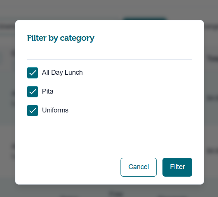This screenshot has height=197, width=218.
Task: Uncheck the All Day Lunch checkbox
Action: [x=32, y=73]
